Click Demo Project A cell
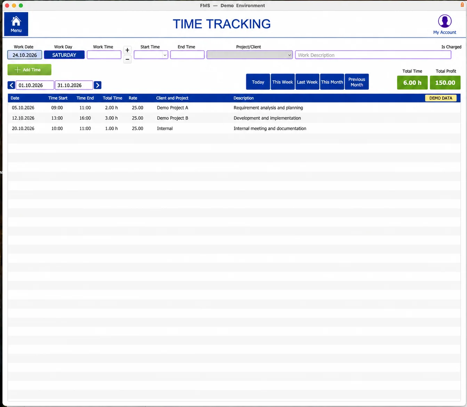The width and height of the screenshot is (467, 407). [x=172, y=108]
